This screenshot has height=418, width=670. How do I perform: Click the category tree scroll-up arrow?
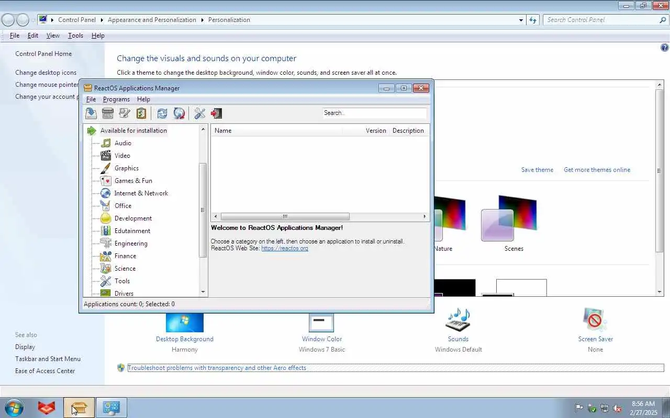pyautogui.click(x=203, y=129)
